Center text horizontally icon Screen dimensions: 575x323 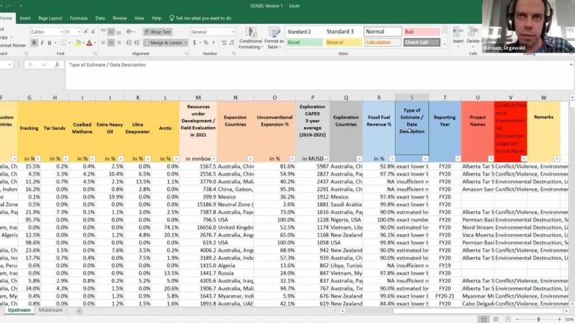click(x=111, y=43)
